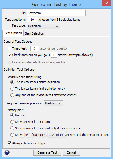The width and height of the screenshot is (113, 159).
Task: Select Show answer letter count hint
Action: click(12, 122)
